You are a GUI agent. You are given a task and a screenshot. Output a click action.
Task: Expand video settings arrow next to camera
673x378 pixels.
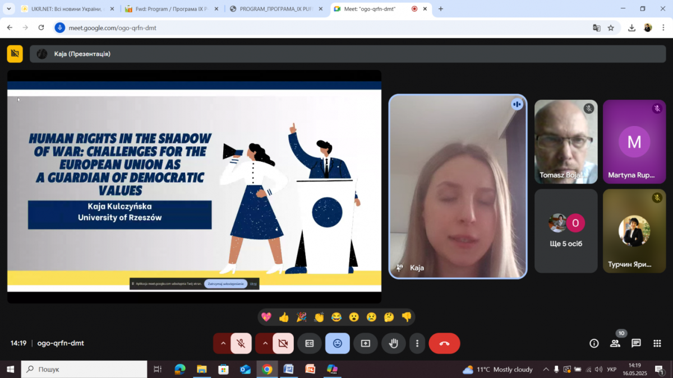coord(265,343)
